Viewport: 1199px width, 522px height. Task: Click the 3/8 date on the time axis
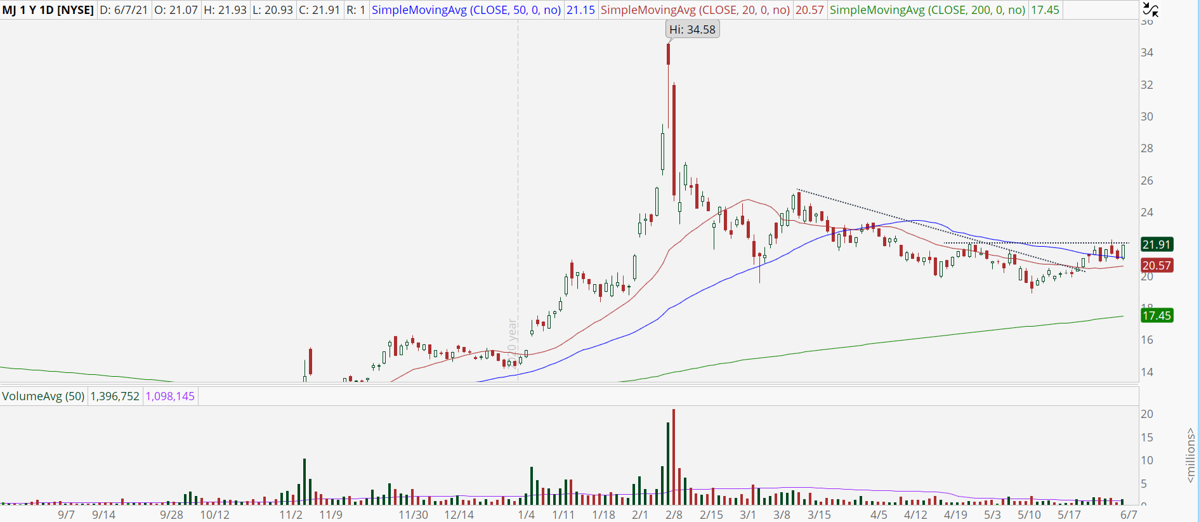tap(782, 514)
